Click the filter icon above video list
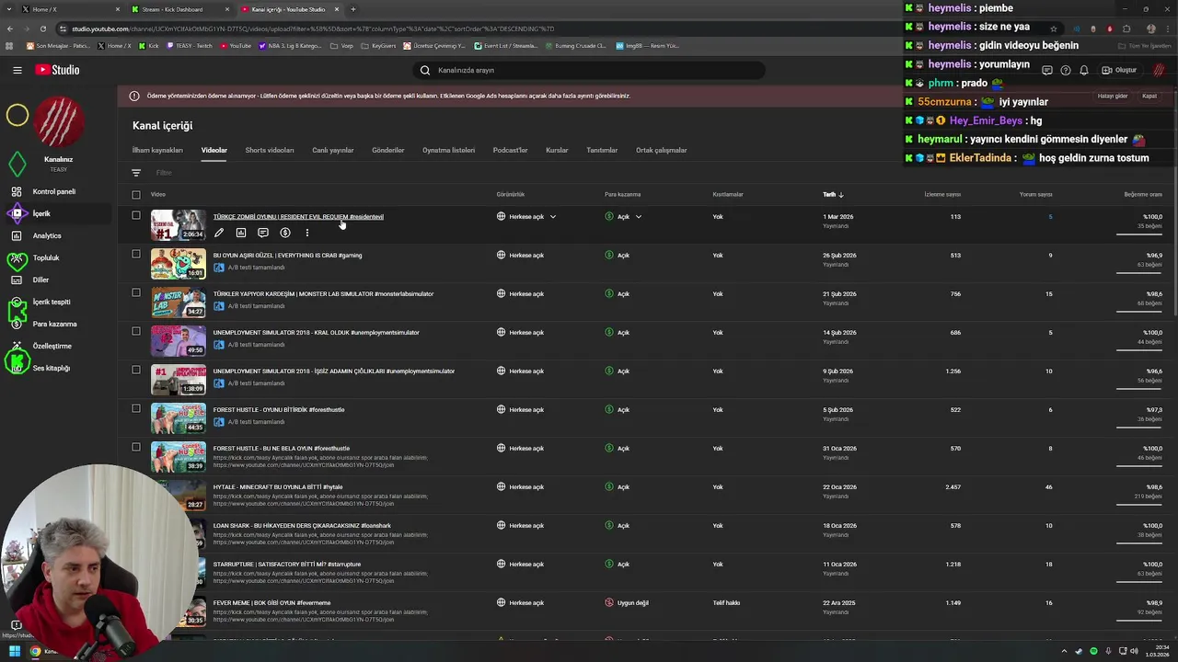 [x=136, y=173]
